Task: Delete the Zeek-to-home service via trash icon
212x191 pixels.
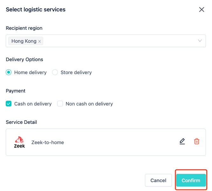Action: tap(197, 141)
